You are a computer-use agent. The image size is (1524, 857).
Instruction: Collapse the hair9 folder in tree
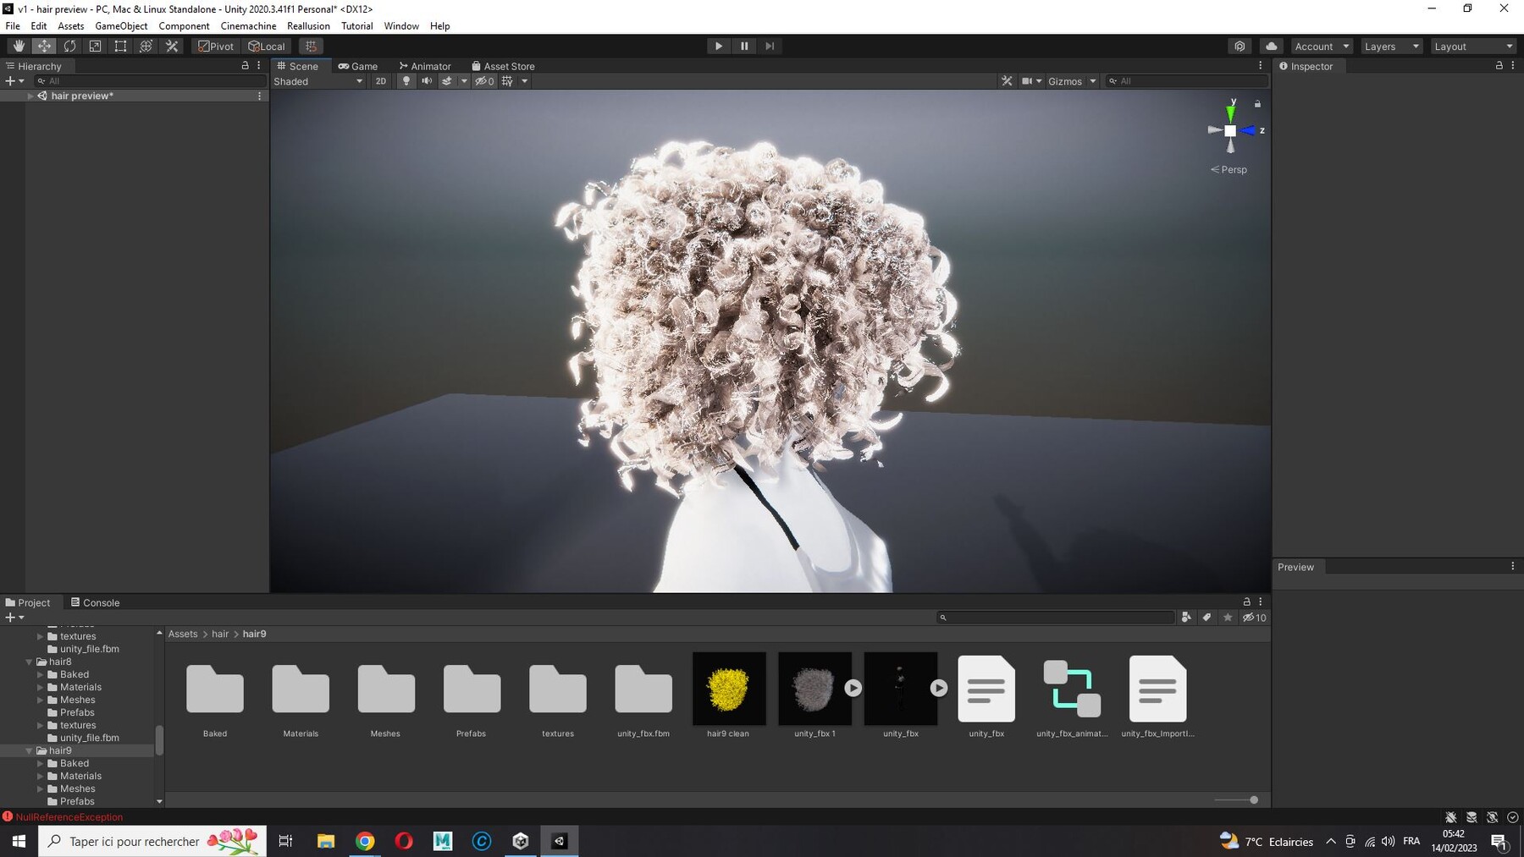[30, 750]
